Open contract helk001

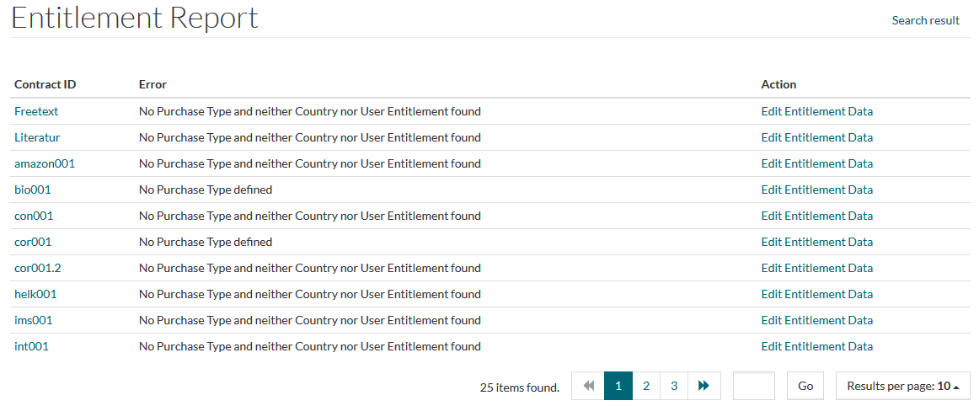tap(35, 294)
